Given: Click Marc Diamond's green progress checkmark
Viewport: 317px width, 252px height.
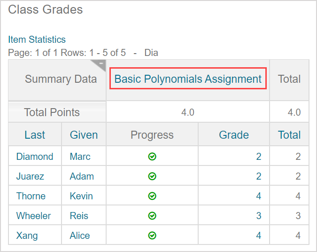Looking at the screenshot, I should pos(152,157).
